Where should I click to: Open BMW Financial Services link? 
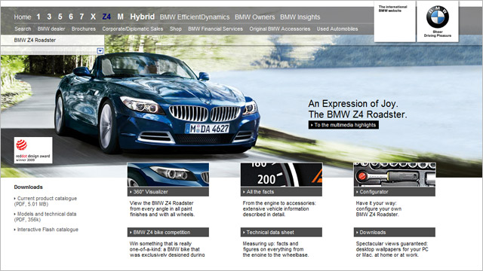(216, 29)
